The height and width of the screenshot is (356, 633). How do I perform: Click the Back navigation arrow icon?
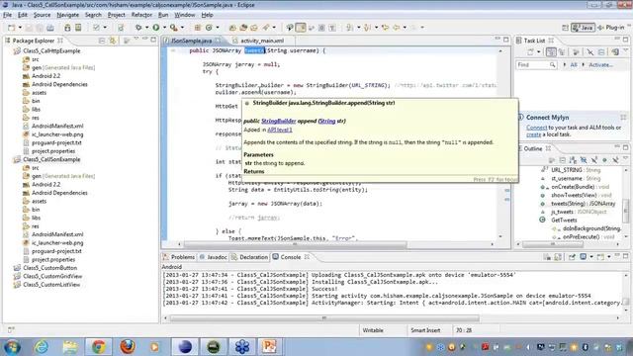click(397, 28)
